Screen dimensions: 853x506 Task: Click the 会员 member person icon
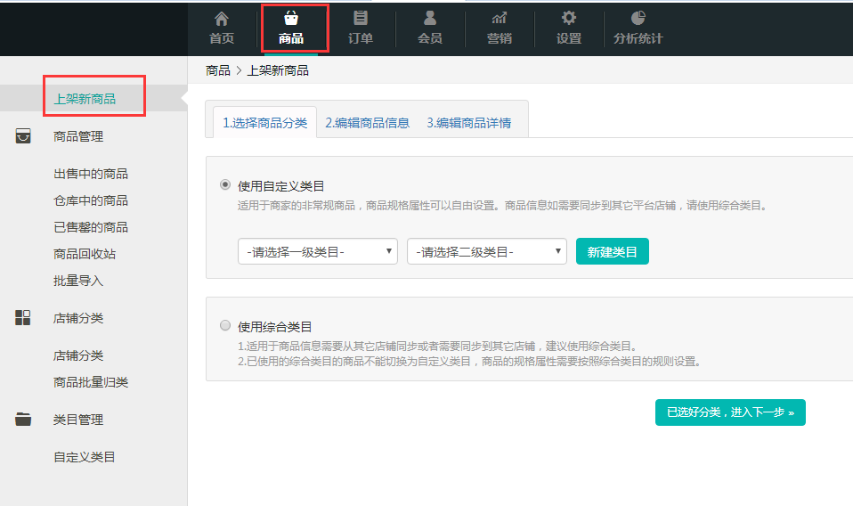point(430,18)
